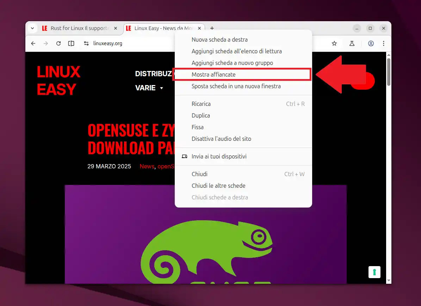Open Chrome Labs flask icon

[352, 43]
